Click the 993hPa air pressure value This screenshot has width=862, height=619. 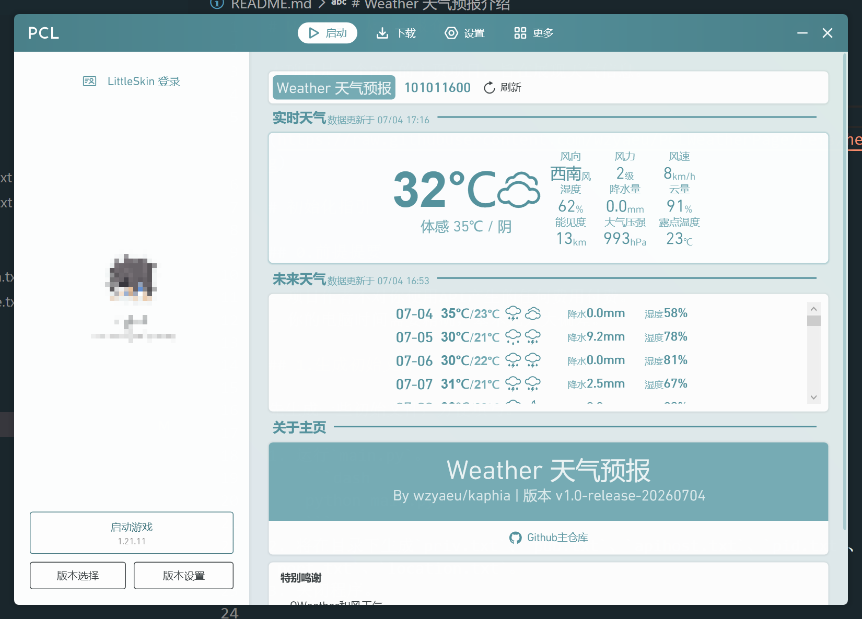coord(625,239)
